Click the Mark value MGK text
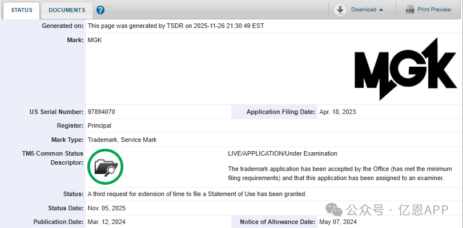This screenshot has width=463, height=228. pyautogui.click(x=95, y=40)
